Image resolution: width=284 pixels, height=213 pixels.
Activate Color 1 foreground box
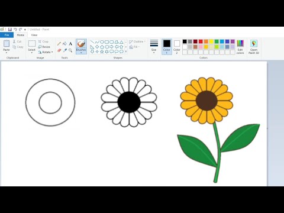(167, 47)
